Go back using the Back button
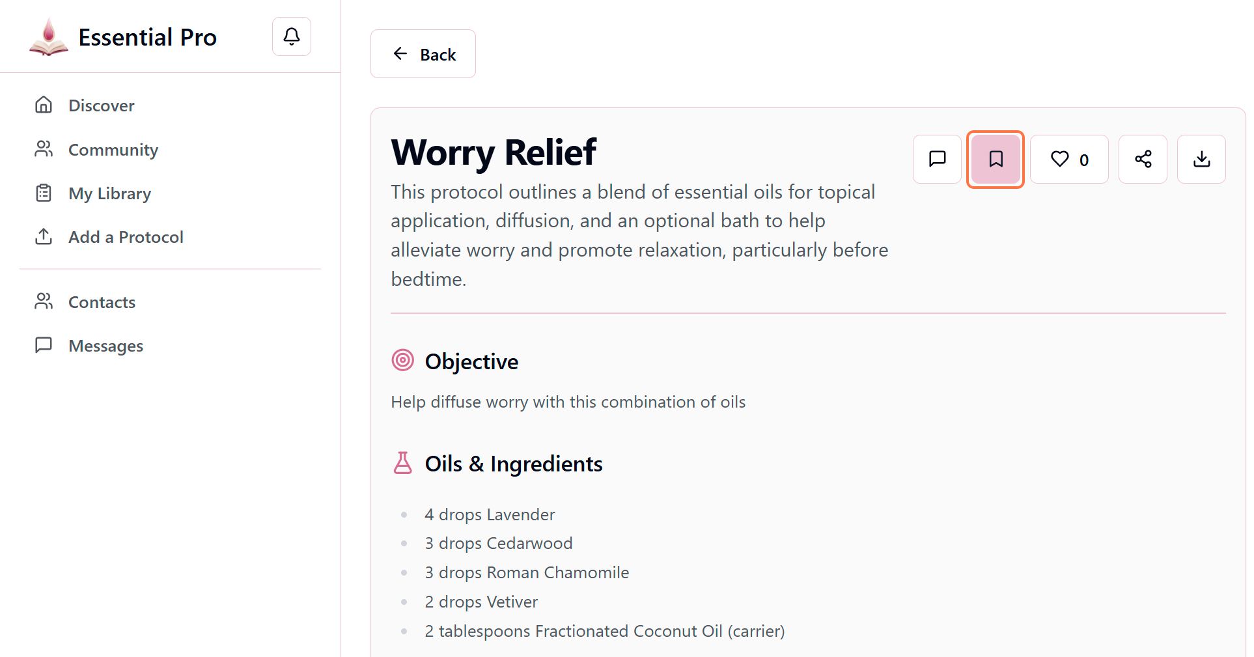The image size is (1254, 657). (423, 54)
